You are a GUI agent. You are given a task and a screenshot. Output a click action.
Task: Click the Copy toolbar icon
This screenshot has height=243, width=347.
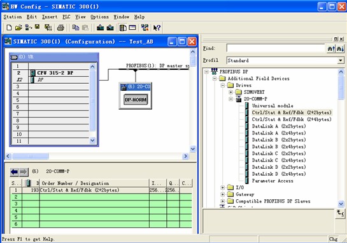76,27
